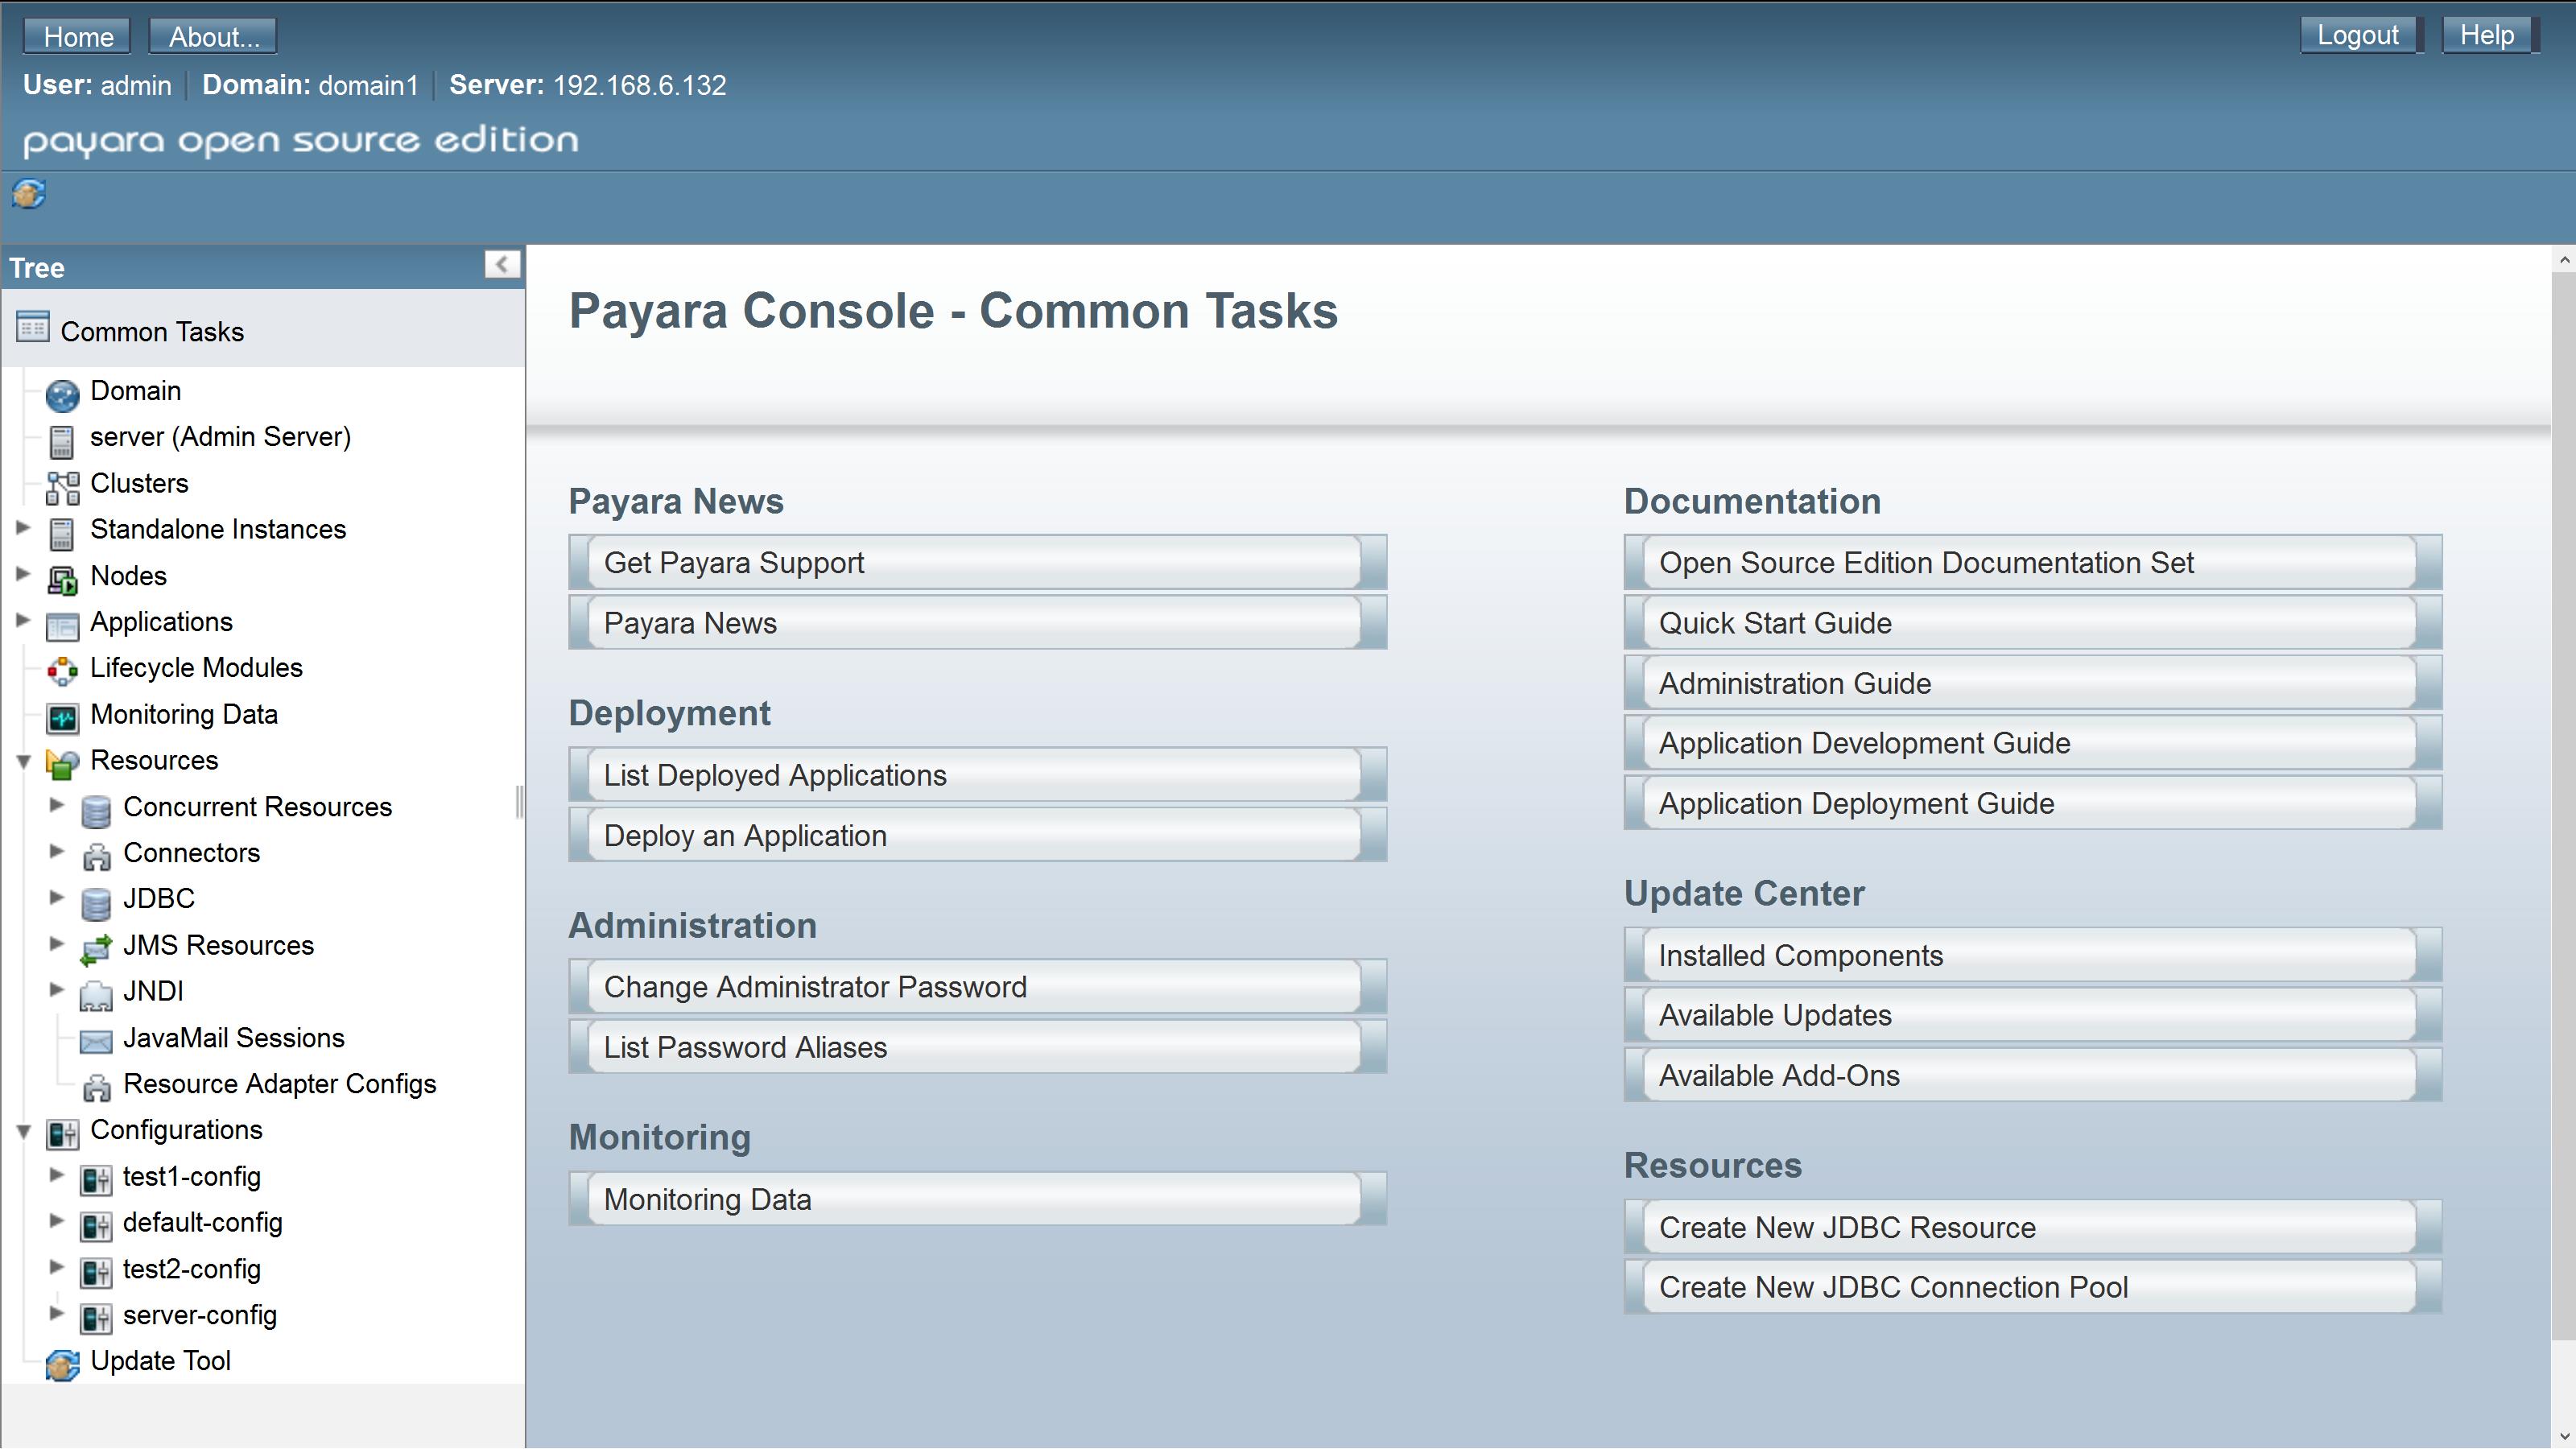The width and height of the screenshot is (2576, 1449).
Task: Expand the server-config node
Action: [x=57, y=1314]
